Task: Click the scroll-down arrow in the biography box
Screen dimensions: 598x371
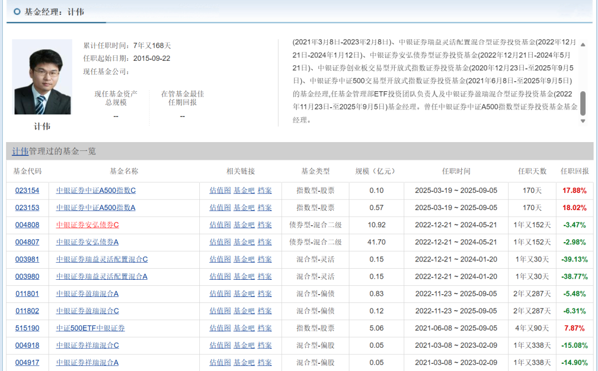Action: [x=582, y=121]
